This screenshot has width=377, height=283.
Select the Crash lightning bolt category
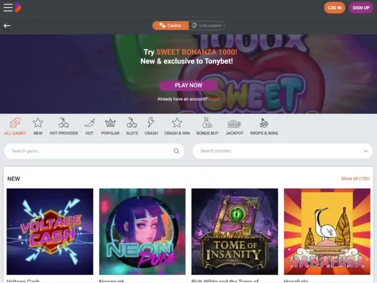[151, 122]
